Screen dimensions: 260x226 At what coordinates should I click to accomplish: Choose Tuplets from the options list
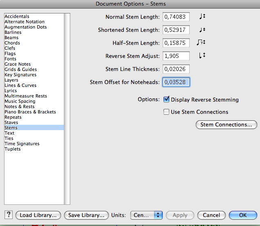12,149
